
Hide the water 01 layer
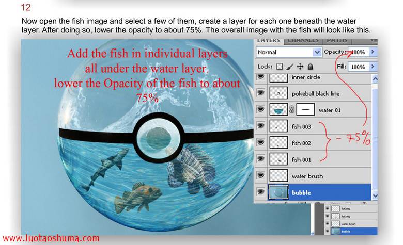click(x=261, y=109)
